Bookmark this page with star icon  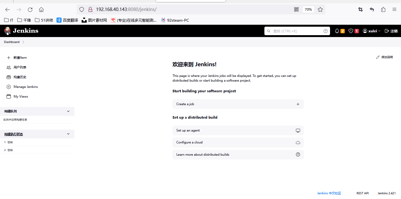pos(320,9)
